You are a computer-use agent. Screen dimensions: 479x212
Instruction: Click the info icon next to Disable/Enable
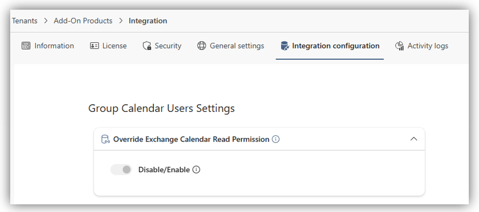click(x=196, y=170)
